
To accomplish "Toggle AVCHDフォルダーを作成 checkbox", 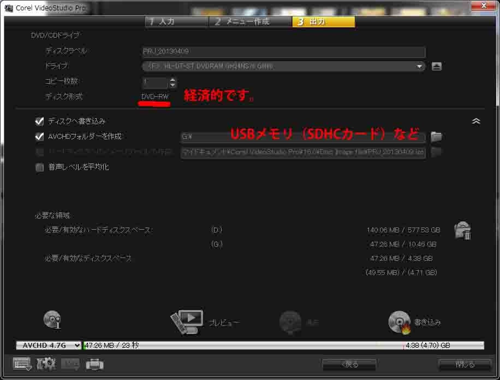I will [x=39, y=136].
